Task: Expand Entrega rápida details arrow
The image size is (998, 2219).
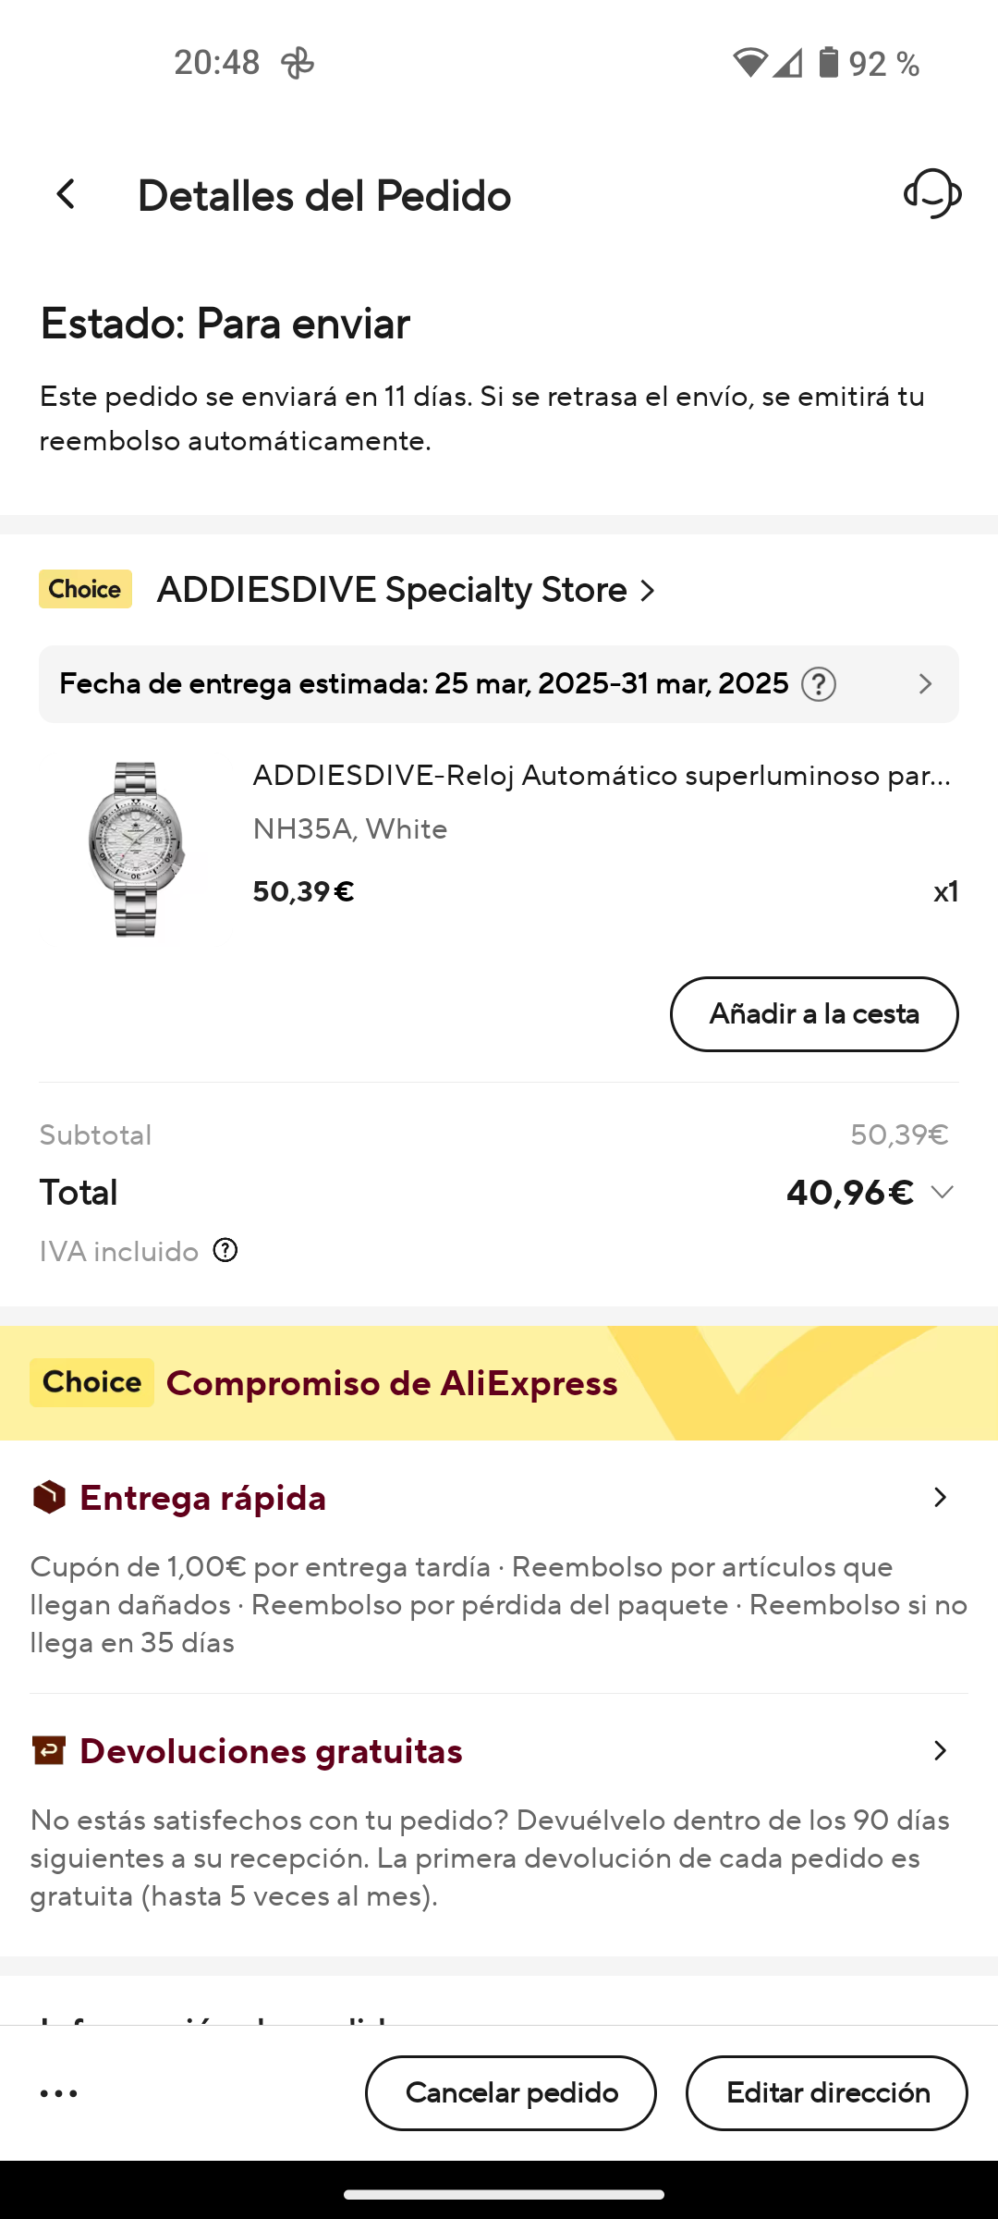Action: coord(940,1497)
